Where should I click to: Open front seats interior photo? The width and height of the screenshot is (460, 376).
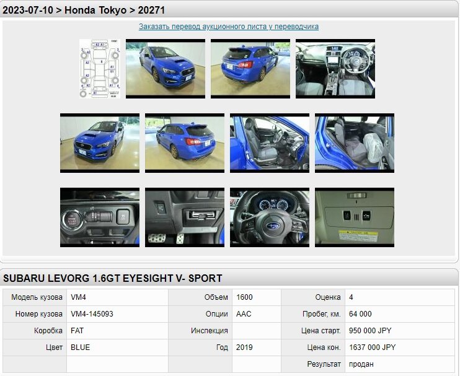[270, 143]
